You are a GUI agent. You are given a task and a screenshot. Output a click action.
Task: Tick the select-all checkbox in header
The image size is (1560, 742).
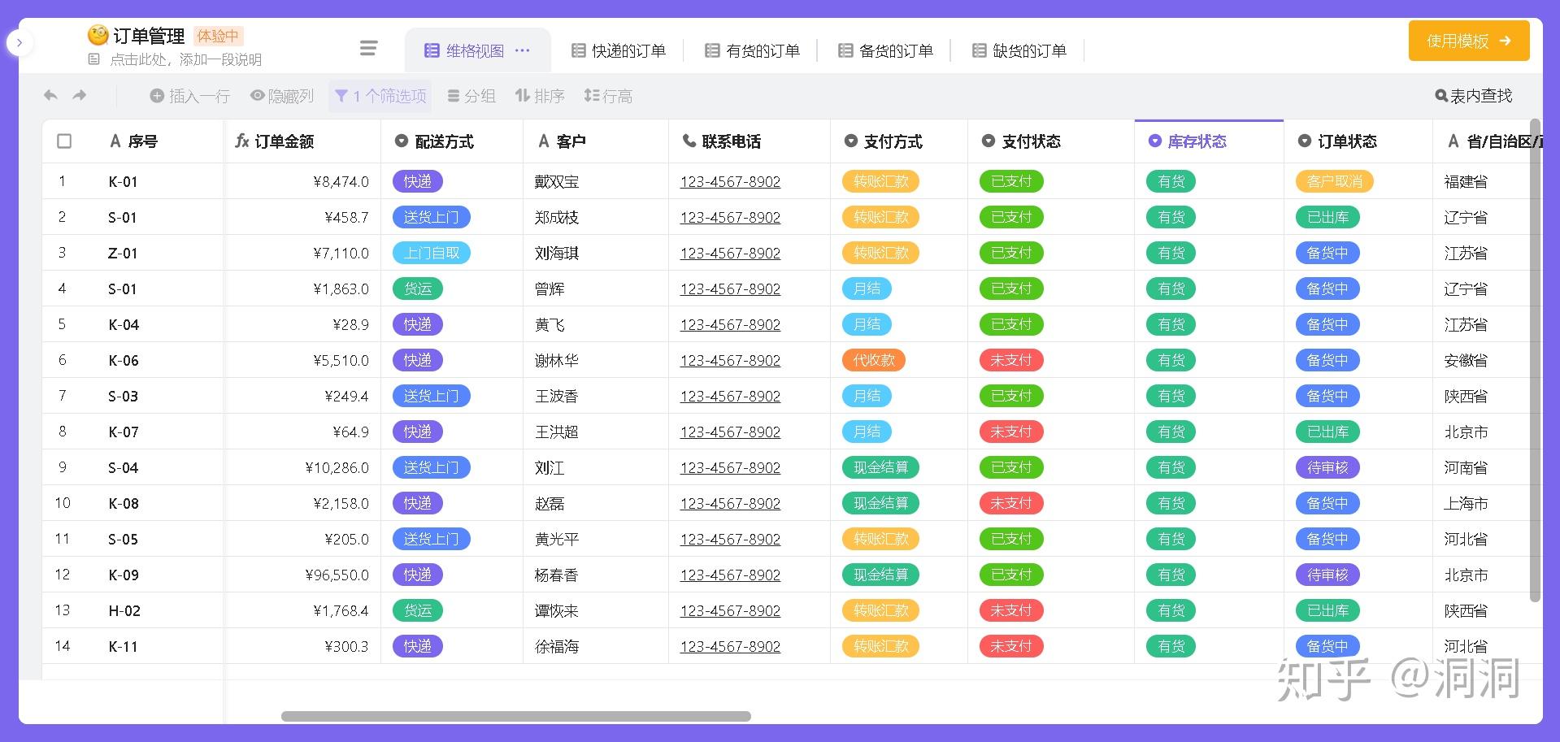click(64, 141)
